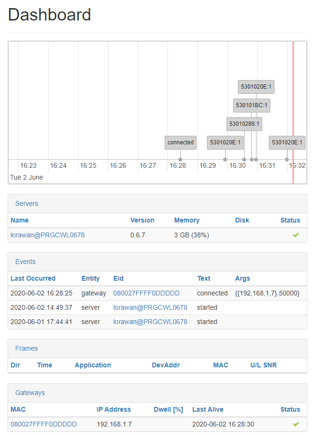Click the timeline dot below 'connected' label
Viewport: 315px width, 436px height.
[180, 160]
